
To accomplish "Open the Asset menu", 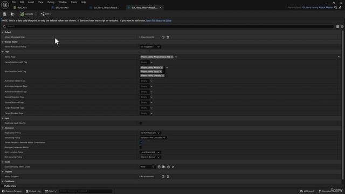I will (31, 2).
